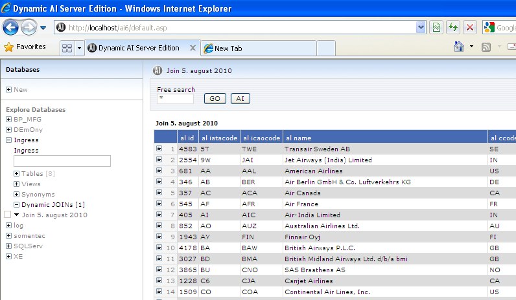Viewport: 516px width, 300px height.
Task: Open record icon for Continental Air Lines row
Action: pyautogui.click(x=159, y=292)
